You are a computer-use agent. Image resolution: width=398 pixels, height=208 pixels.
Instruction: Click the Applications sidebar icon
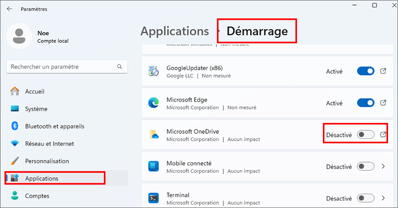[x=15, y=178]
